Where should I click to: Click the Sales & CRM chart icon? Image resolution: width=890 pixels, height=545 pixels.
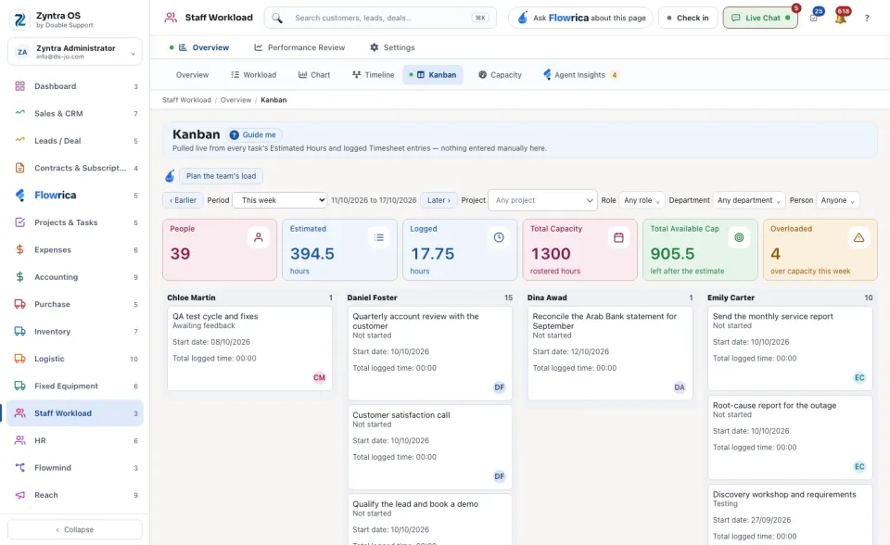[x=19, y=113]
